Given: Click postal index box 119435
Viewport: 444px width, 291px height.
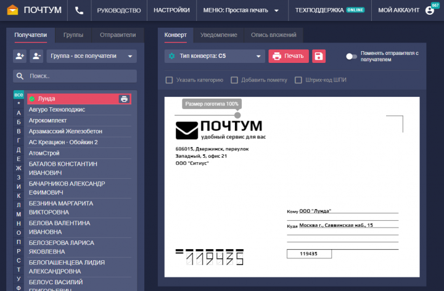Looking at the screenshot, I should 309,254.
